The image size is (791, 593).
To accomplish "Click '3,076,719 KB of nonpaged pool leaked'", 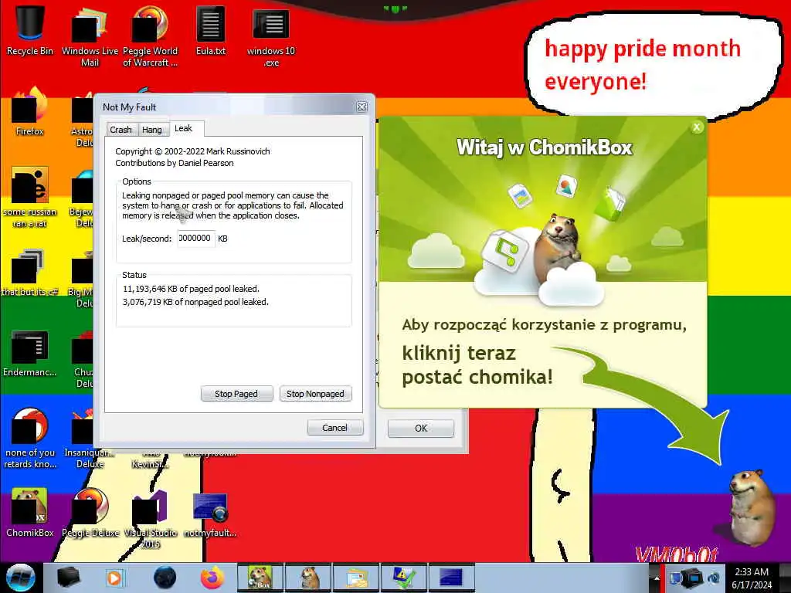I will [195, 302].
